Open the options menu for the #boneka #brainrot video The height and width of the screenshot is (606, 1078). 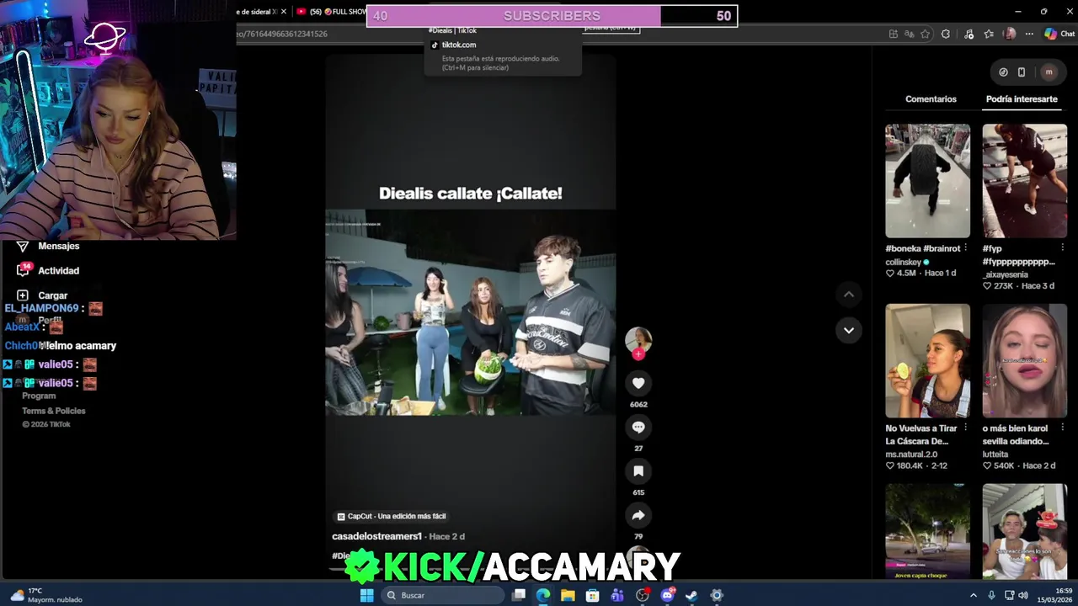click(x=965, y=248)
